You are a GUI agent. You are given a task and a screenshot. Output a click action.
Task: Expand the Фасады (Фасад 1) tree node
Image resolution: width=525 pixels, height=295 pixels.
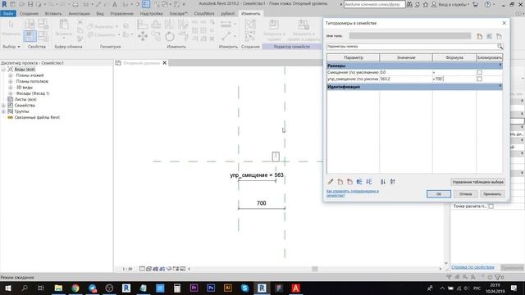point(11,93)
